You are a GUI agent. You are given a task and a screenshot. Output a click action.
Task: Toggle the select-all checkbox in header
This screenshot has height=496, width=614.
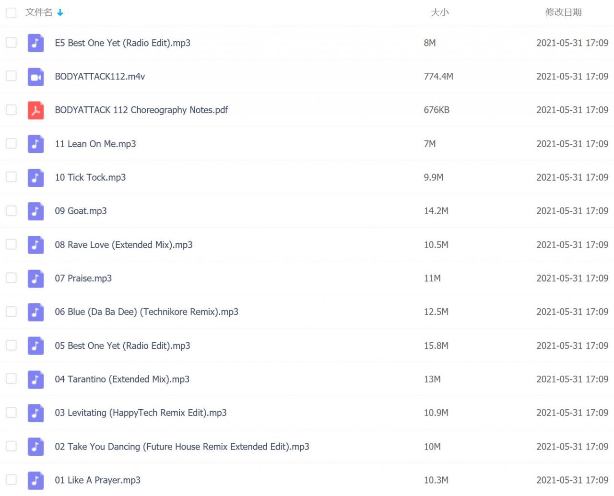pyautogui.click(x=11, y=12)
